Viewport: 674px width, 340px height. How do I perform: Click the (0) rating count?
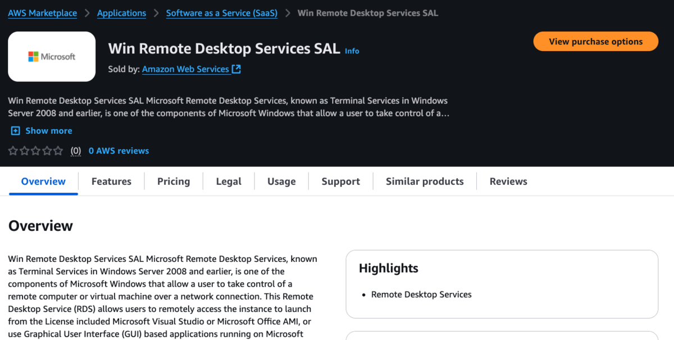tap(76, 151)
